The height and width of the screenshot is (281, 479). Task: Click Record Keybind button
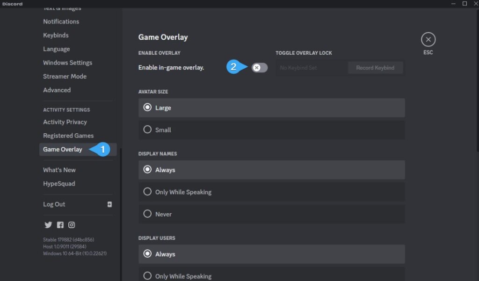[x=375, y=68]
